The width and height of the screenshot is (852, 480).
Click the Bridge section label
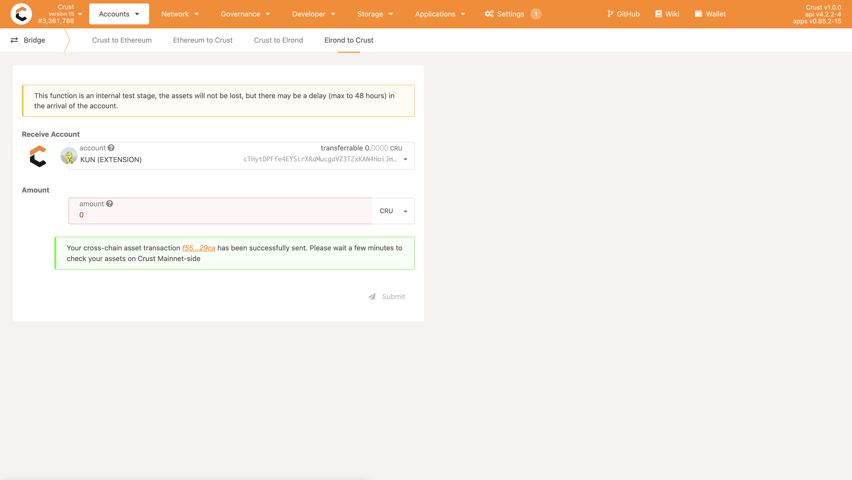(x=34, y=40)
